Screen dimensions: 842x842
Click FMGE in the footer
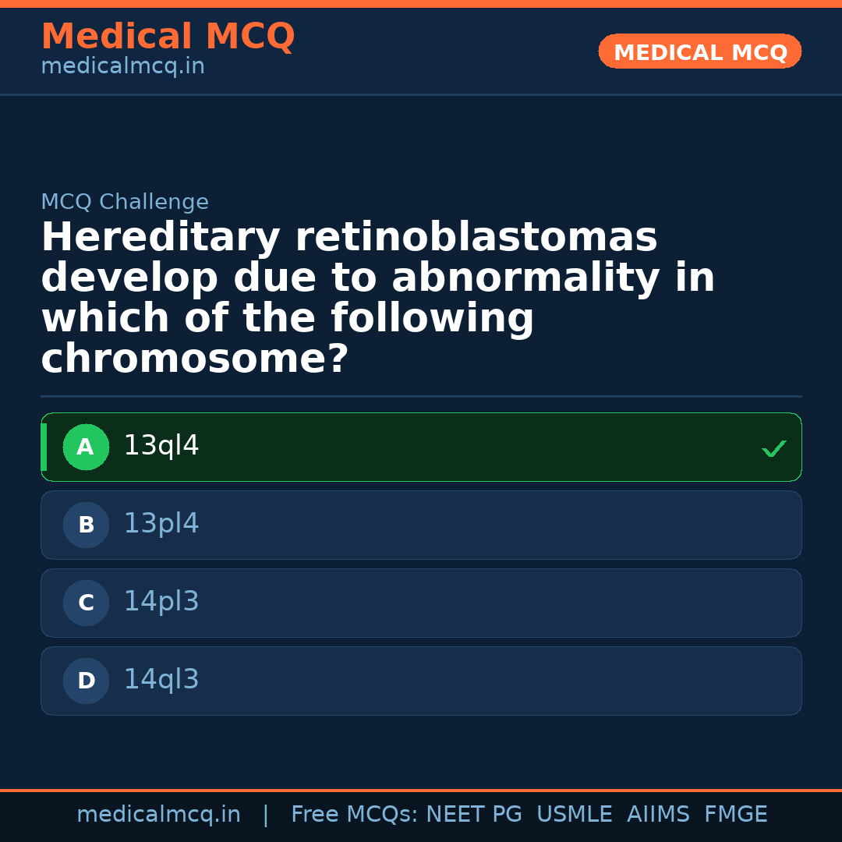click(x=735, y=815)
